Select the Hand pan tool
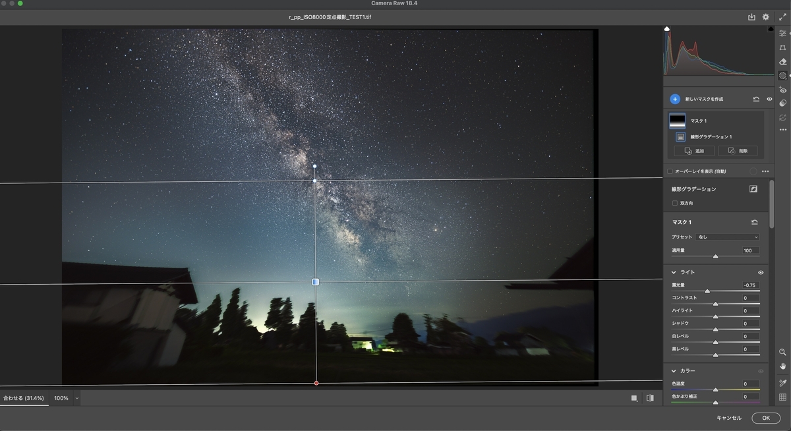The height and width of the screenshot is (431, 791). [x=782, y=366]
